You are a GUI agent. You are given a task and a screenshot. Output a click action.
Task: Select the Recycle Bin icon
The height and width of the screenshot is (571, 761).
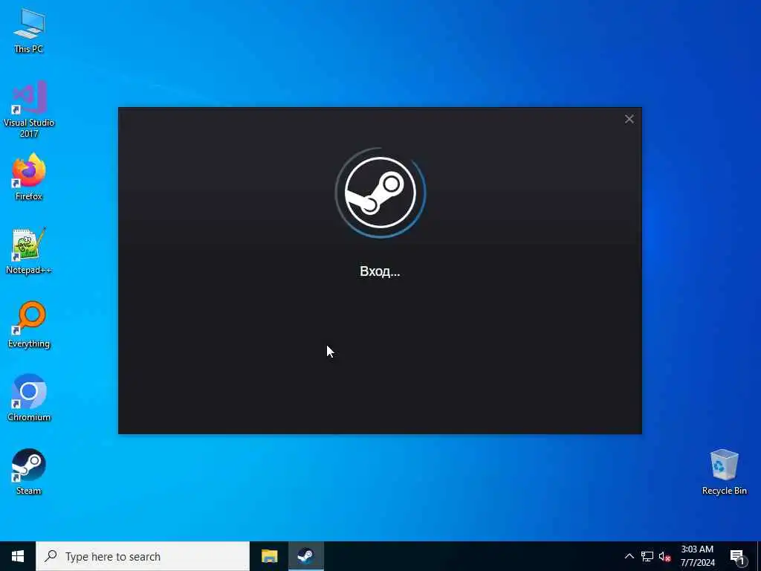click(x=724, y=472)
